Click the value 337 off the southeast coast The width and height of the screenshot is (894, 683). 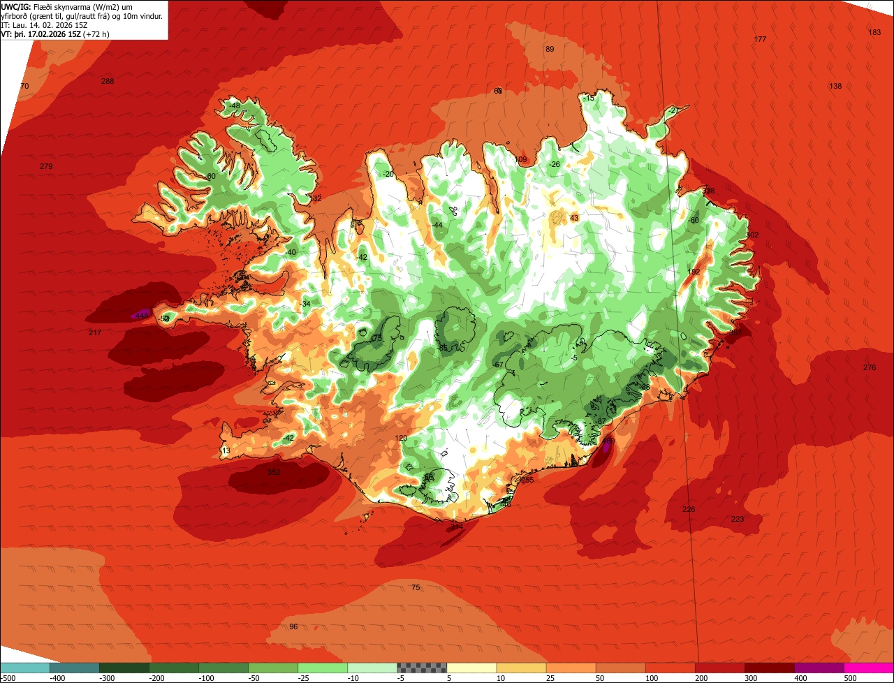[735, 332]
